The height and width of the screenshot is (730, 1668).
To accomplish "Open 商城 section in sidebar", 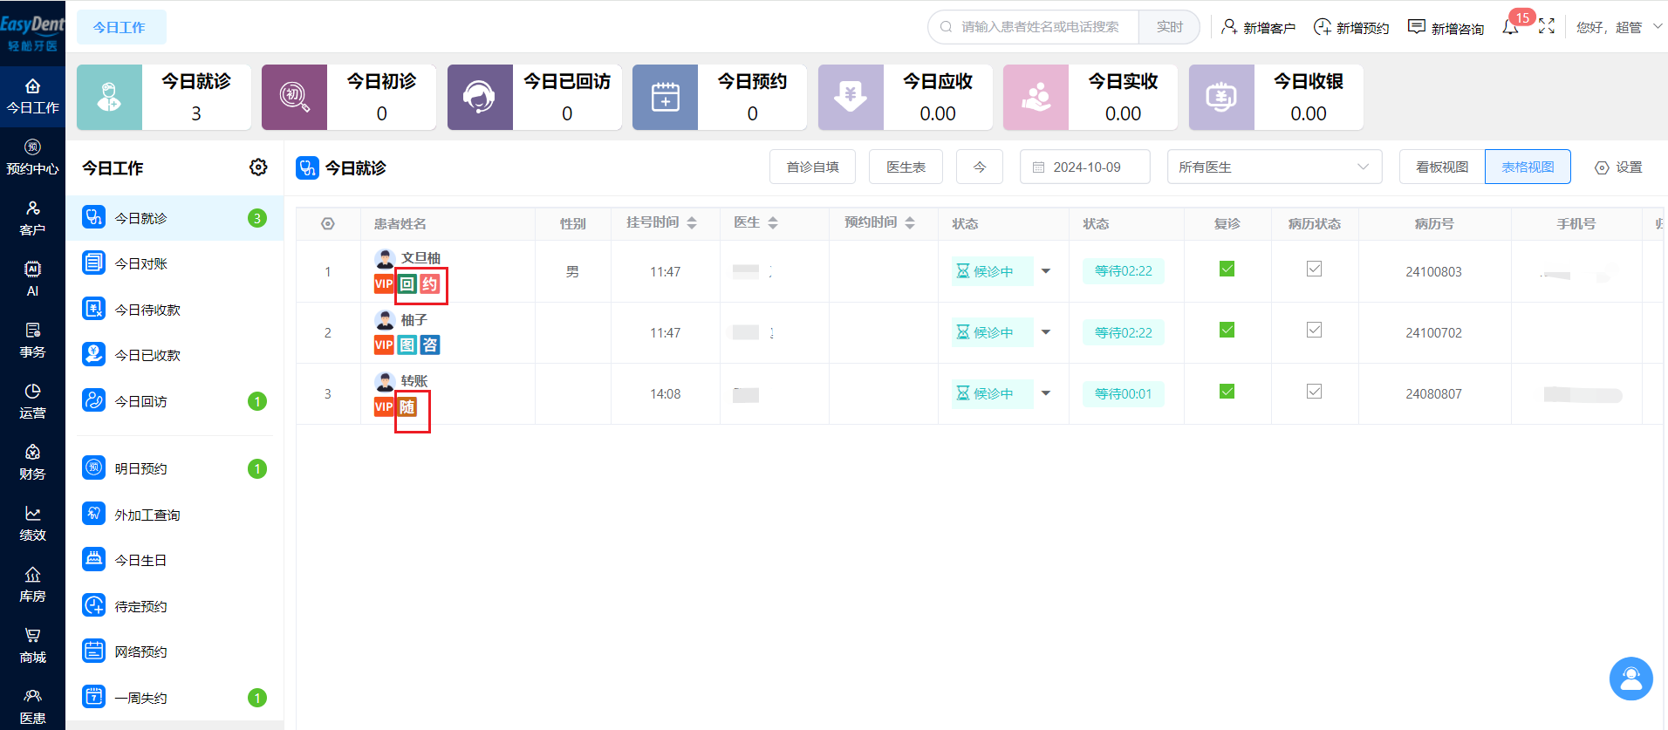I will coord(32,645).
